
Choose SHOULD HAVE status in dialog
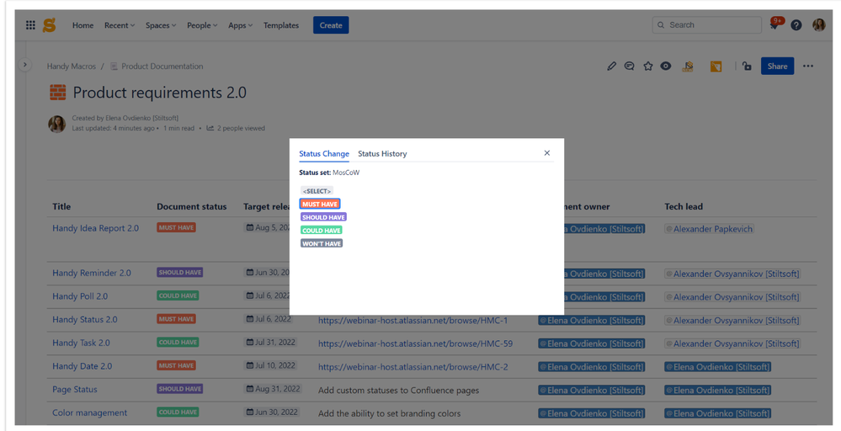[323, 217]
